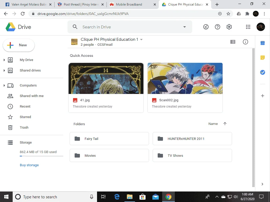Reload the page in Chrome

point(23,14)
